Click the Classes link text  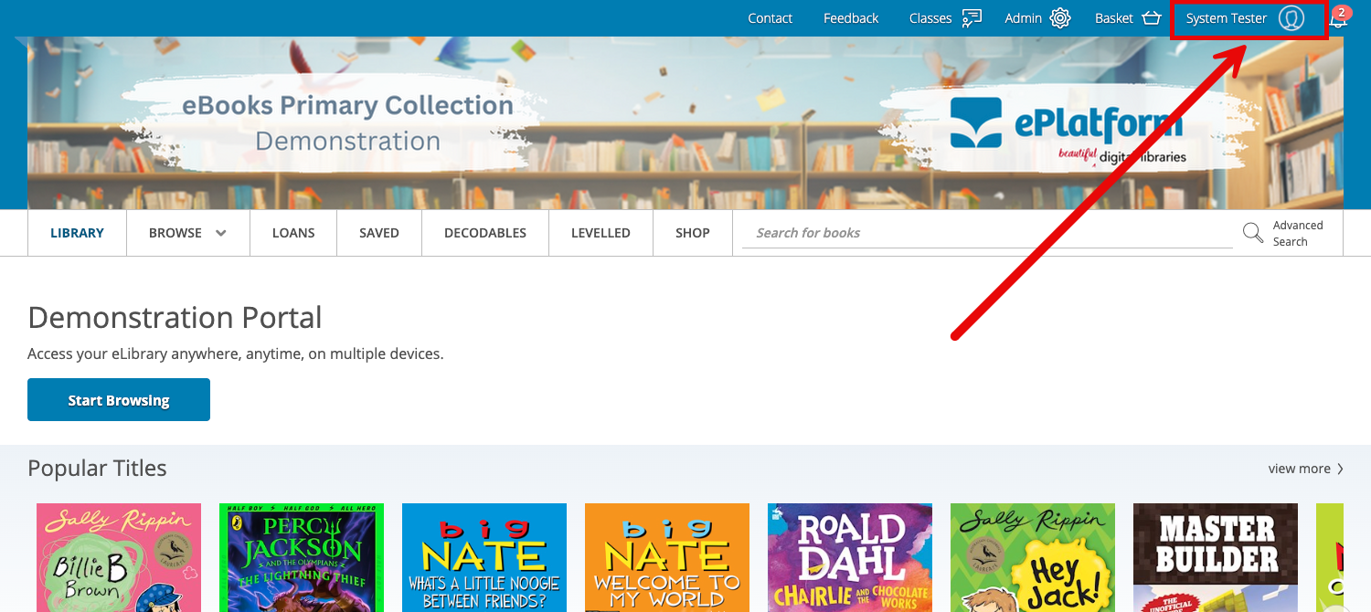pos(930,18)
